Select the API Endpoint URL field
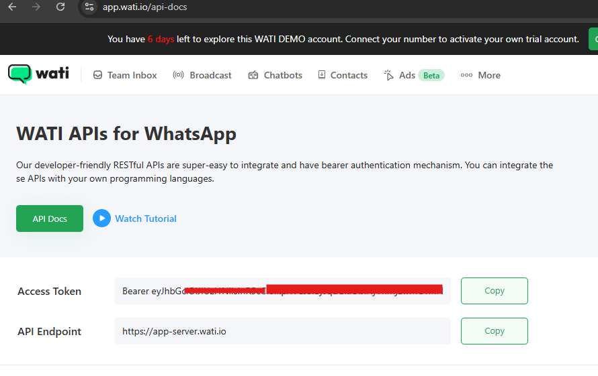This screenshot has height=376, width=598. (x=283, y=331)
